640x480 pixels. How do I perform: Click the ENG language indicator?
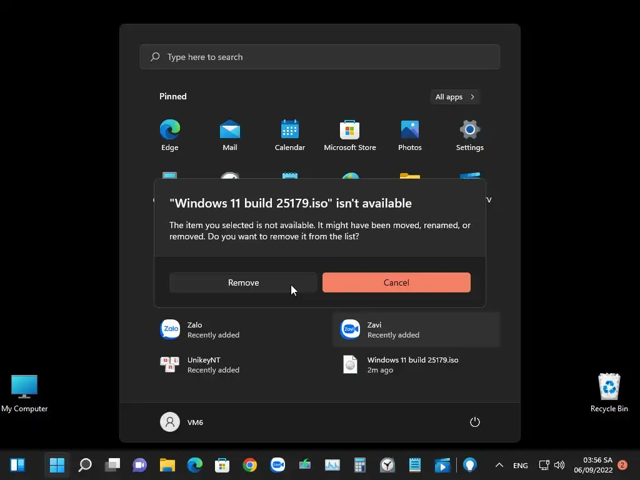pos(521,465)
